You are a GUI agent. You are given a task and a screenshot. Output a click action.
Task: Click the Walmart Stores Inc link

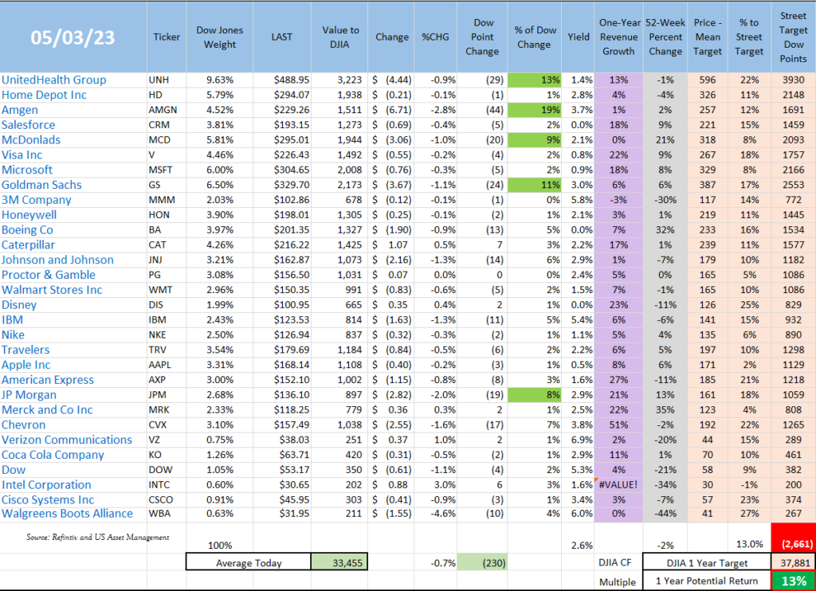[52, 290]
